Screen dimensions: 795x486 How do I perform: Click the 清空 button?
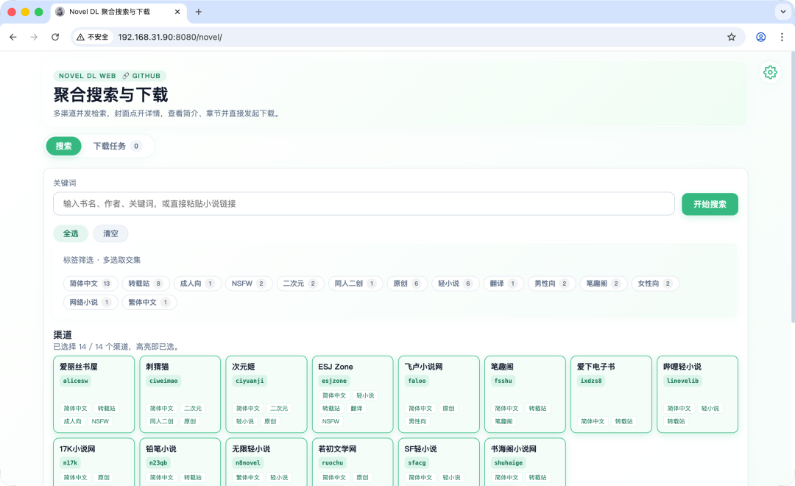(x=110, y=233)
